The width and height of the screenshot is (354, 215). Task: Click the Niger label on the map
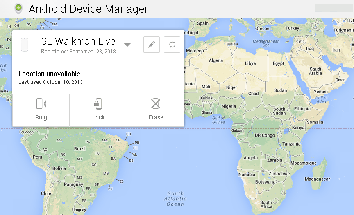click(231, 87)
